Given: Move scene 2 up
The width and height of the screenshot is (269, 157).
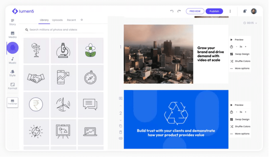Looking at the screenshot, I should (x=121, y=106).
